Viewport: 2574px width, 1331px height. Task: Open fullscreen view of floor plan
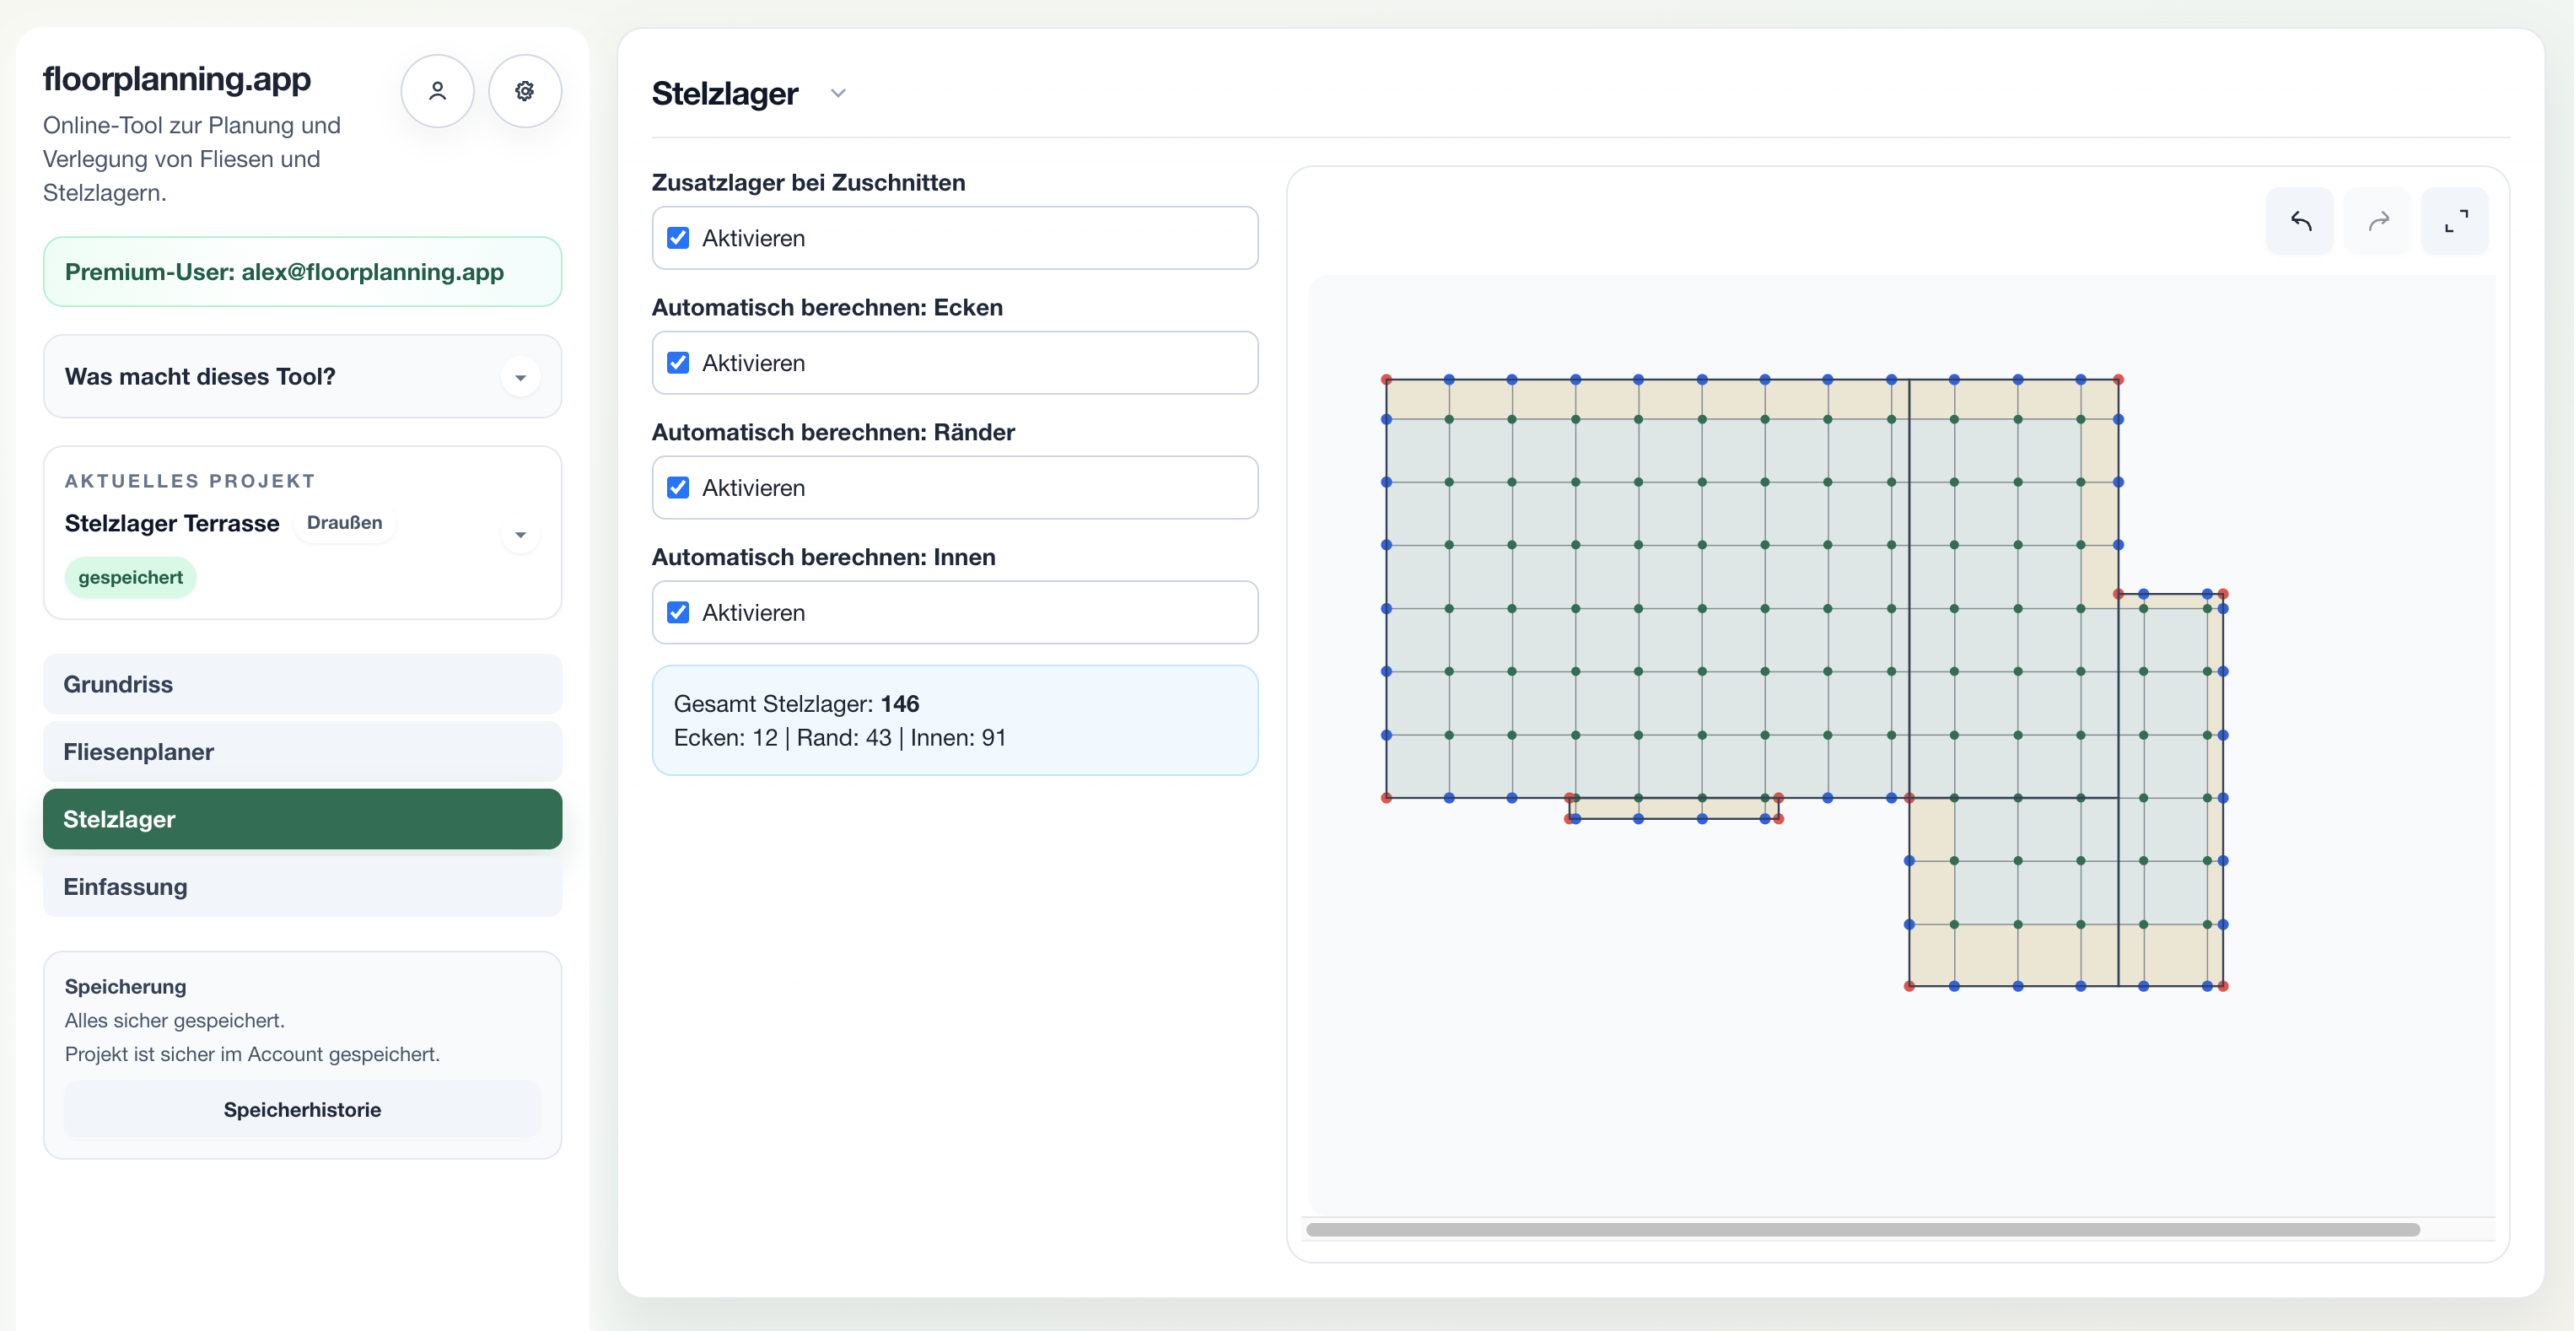(2456, 221)
